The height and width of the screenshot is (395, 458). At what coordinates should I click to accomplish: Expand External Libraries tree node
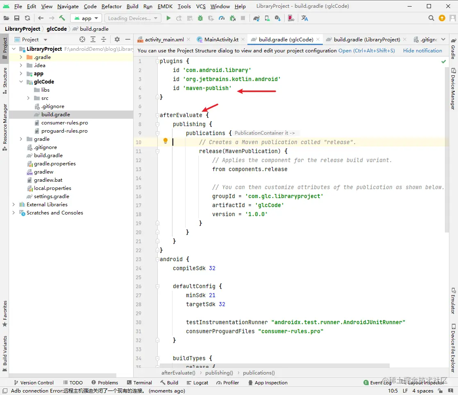click(14, 205)
